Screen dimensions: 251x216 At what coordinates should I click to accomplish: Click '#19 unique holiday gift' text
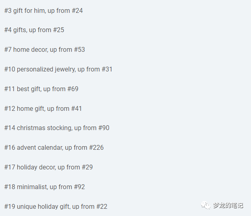(56, 207)
